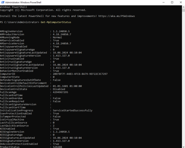This screenshot has height=148, width=185.
Task: Click the FullScanStartTime property name
Action: [13, 108]
